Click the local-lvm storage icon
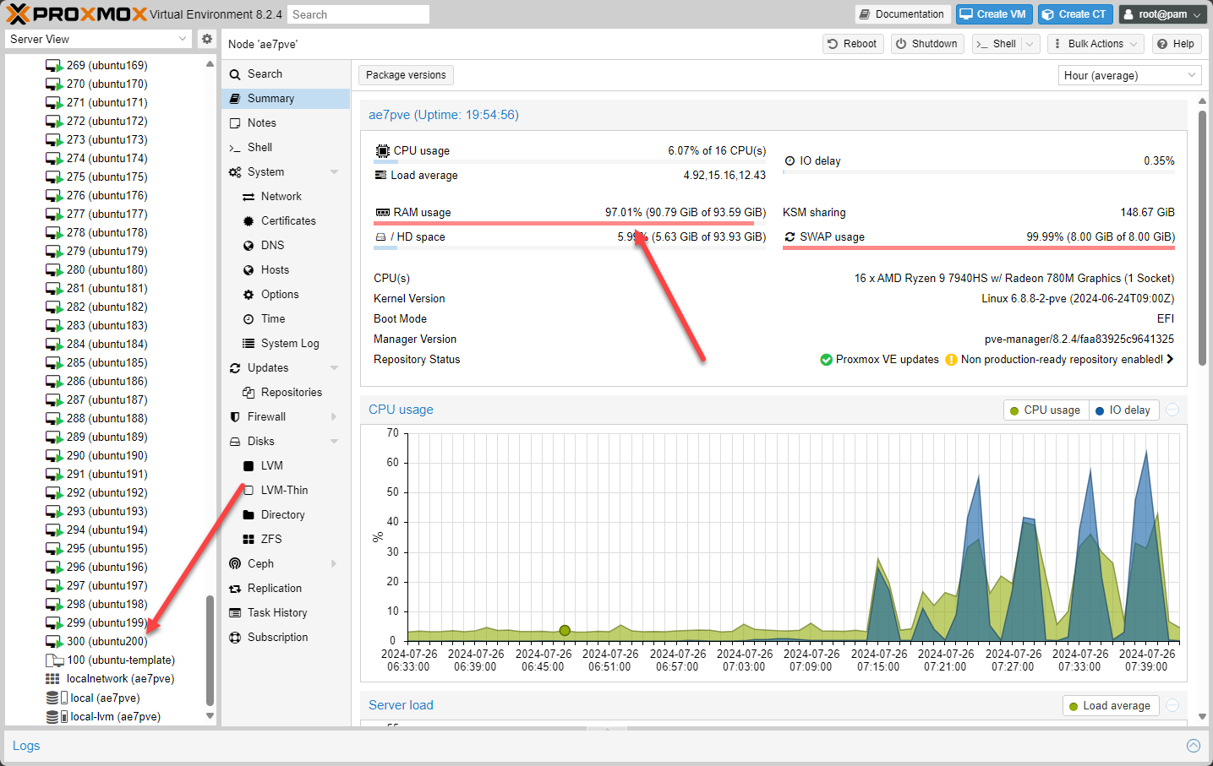Viewport: 1213px width, 766px height. [57, 717]
